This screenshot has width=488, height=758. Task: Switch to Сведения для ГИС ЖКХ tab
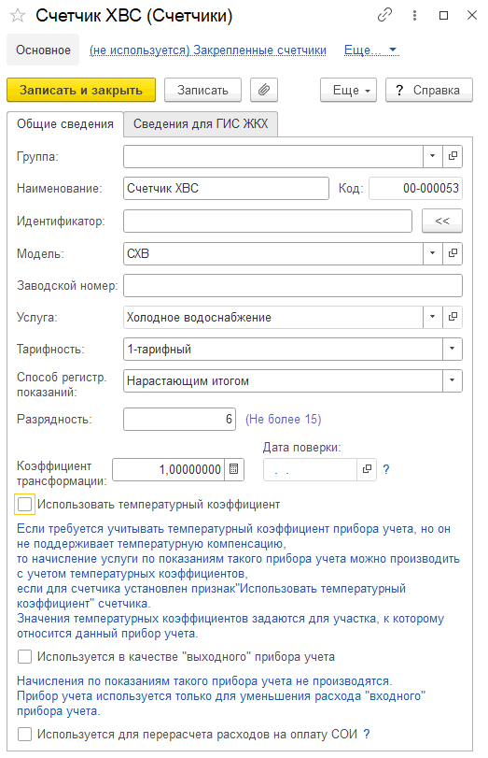[201, 124]
